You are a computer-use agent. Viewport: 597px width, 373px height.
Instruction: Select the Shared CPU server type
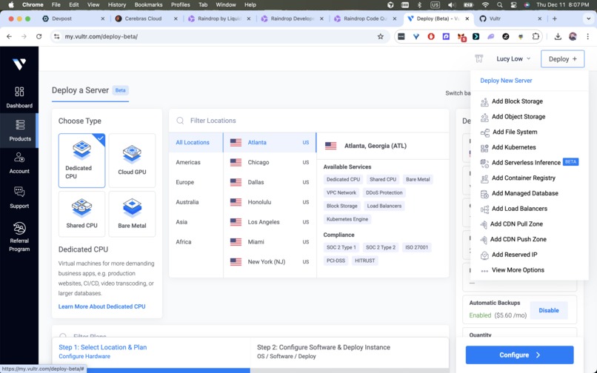point(82,214)
